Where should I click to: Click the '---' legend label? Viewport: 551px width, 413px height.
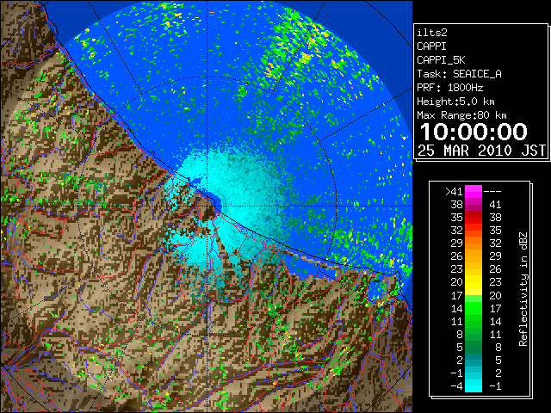point(492,192)
